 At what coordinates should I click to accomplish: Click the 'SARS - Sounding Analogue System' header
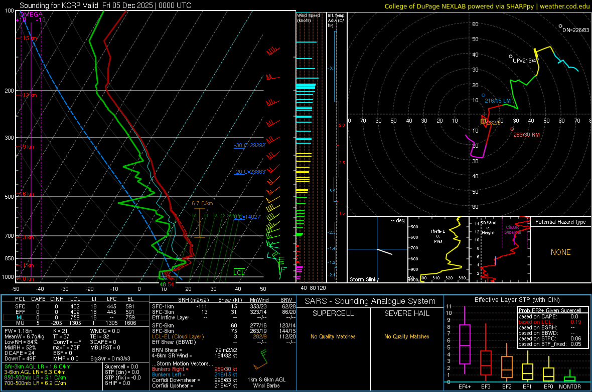coord(370,301)
